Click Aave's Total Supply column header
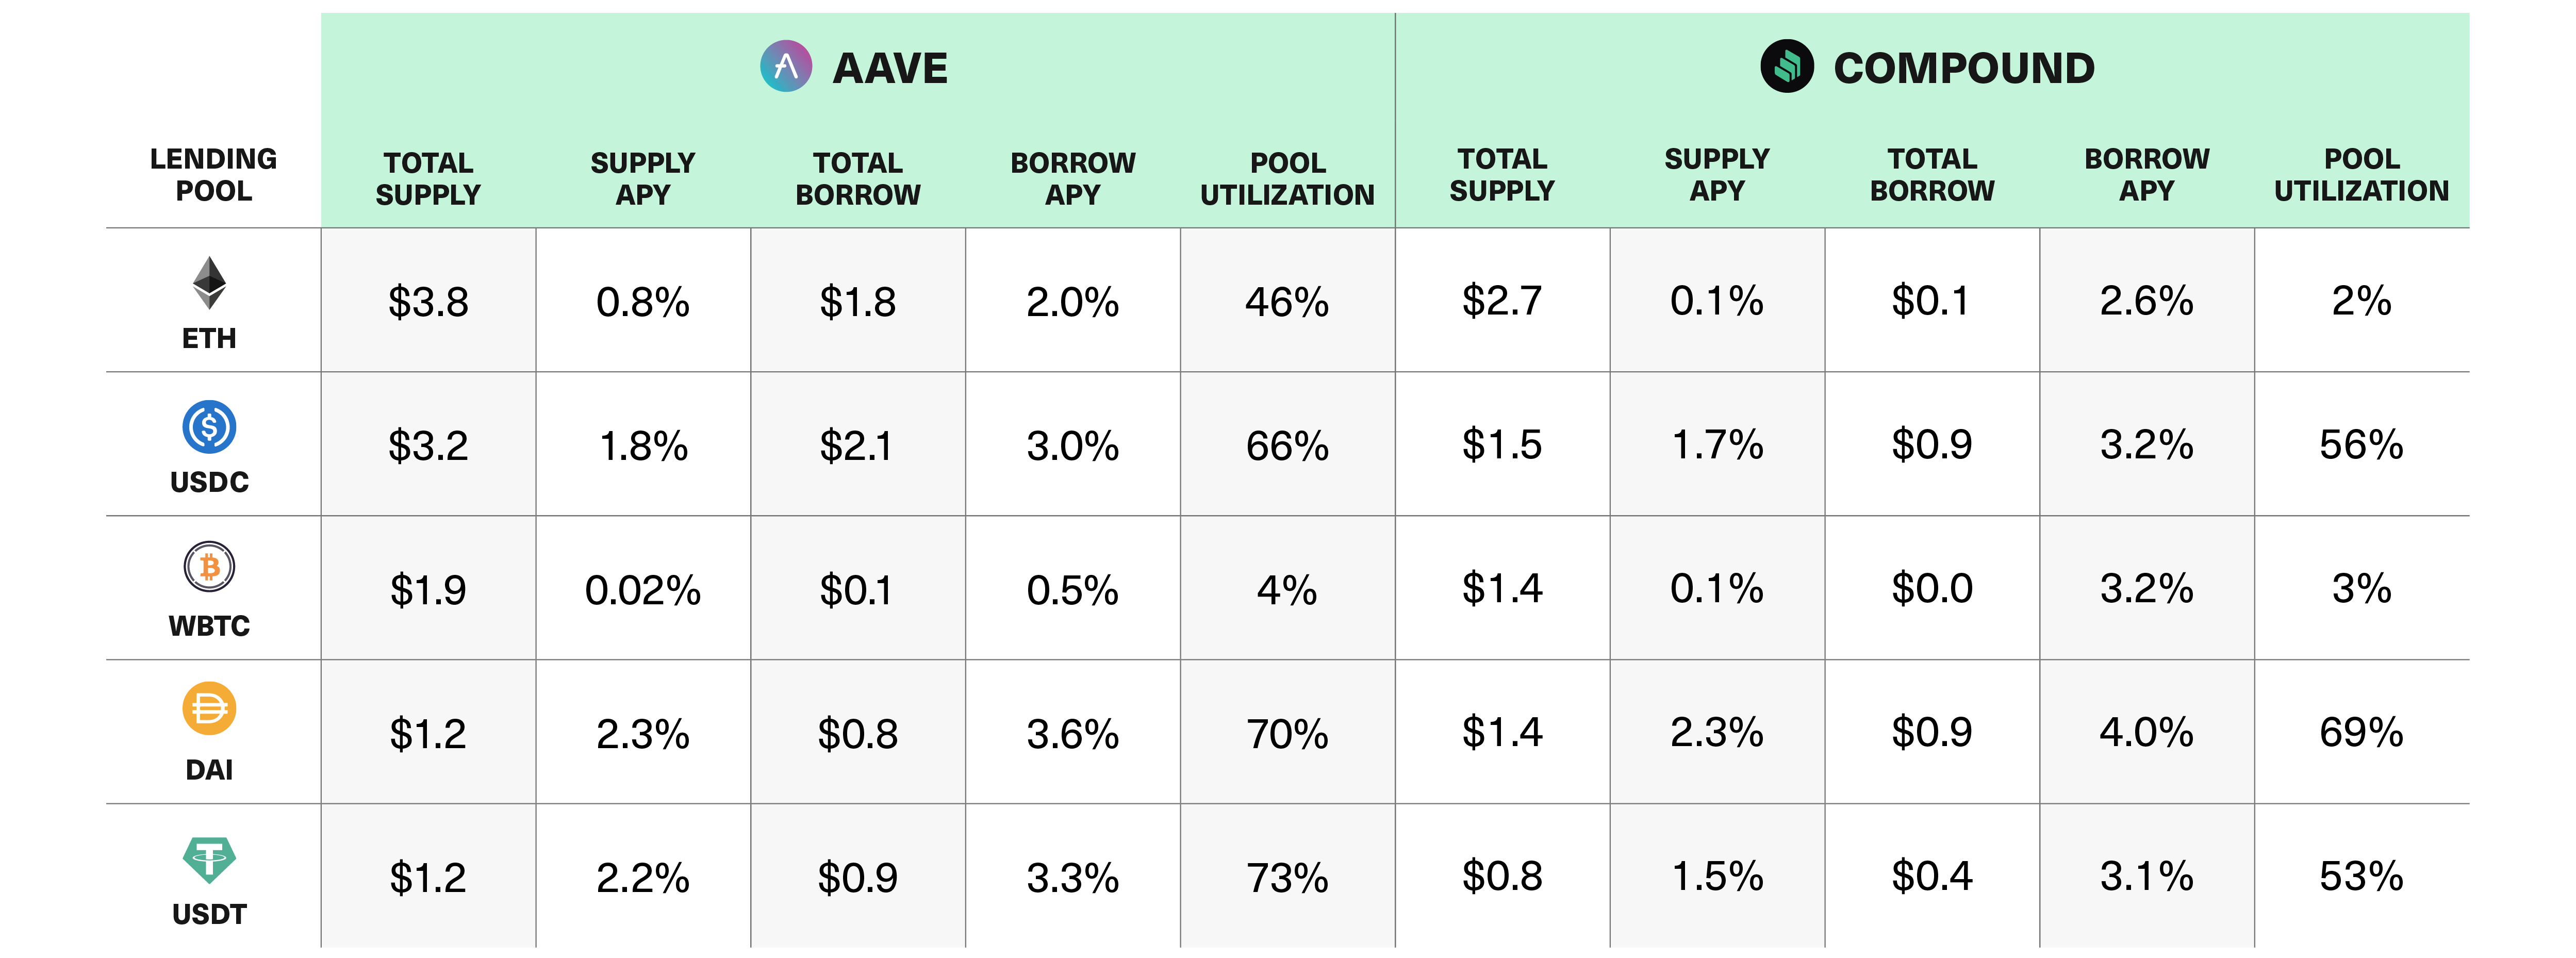The image size is (2576, 958). [428, 179]
